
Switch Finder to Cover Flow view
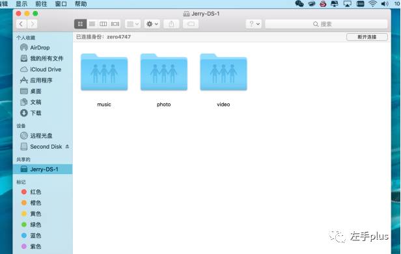click(x=115, y=24)
